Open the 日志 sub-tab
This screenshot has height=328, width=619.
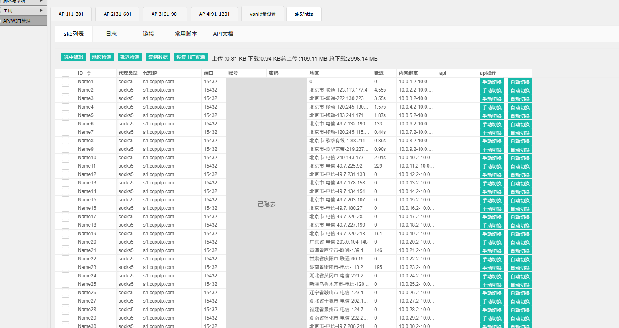(x=111, y=34)
